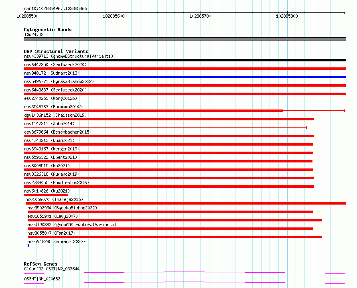Click the 102885800 ruler coordinate

[x=287, y=16]
